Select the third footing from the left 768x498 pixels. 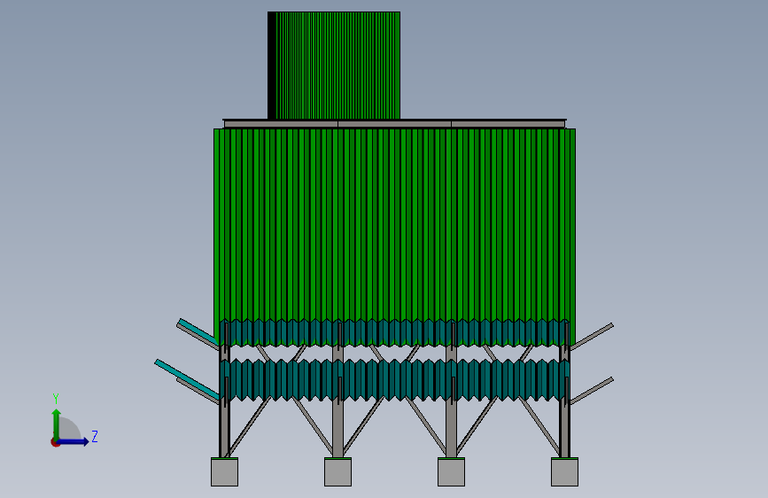[451, 472]
